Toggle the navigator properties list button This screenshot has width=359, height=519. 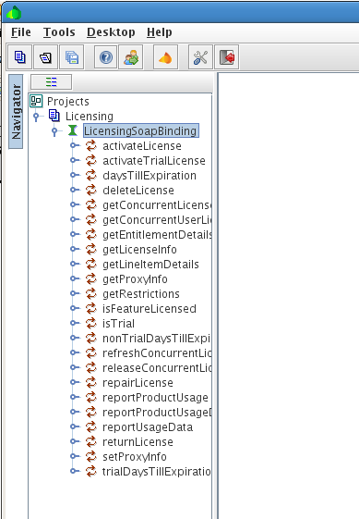coord(51,81)
